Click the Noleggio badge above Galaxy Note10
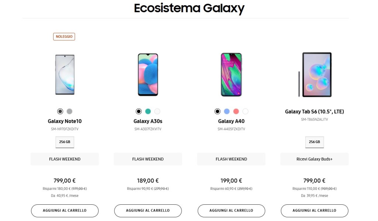 click(64, 37)
